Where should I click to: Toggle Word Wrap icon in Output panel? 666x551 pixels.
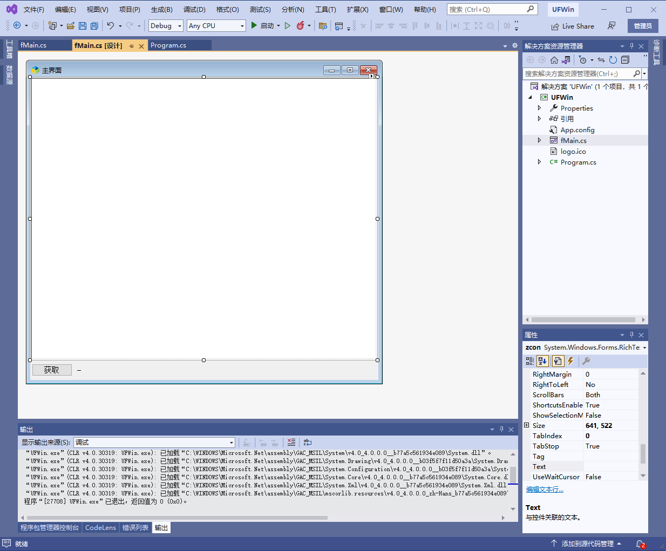pos(308,442)
